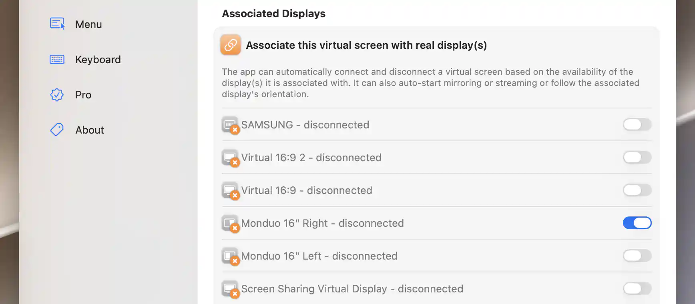Click the Monduo 16" Right display icon

[x=231, y=224]
